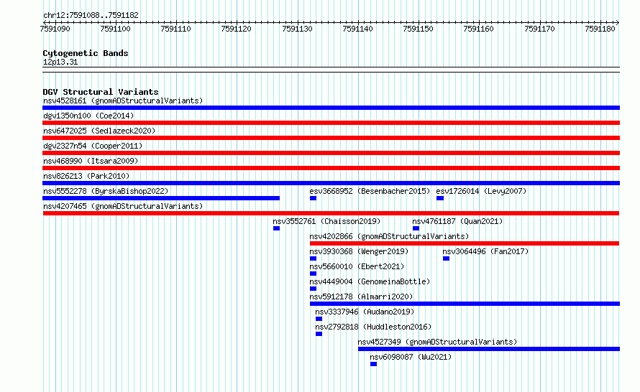Click the blue bar under nsv826213
The image size is (640, 392).
[331, 183]
